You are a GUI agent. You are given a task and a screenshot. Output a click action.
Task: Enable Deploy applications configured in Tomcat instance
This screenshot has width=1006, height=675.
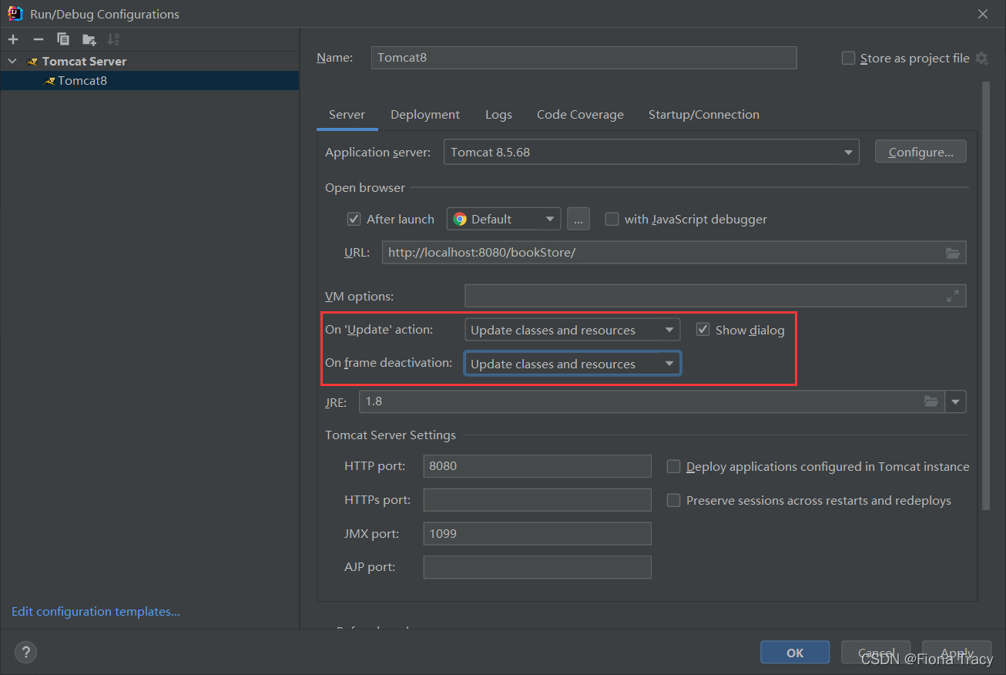[x=673, y=466]
